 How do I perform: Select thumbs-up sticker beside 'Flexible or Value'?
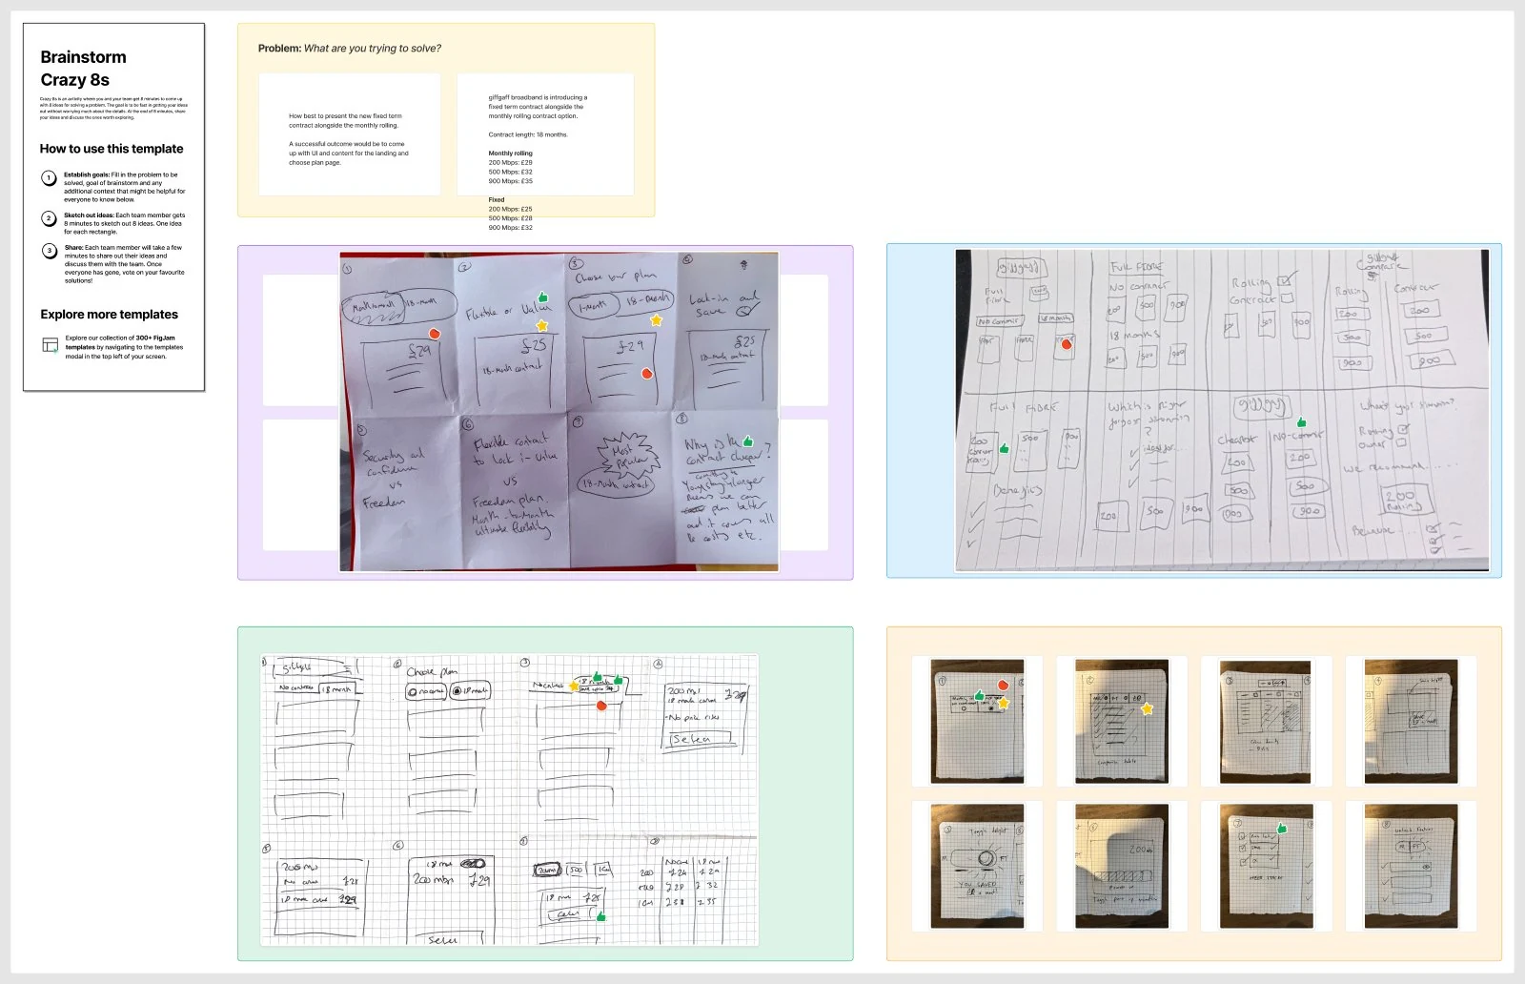pos(543,297)
